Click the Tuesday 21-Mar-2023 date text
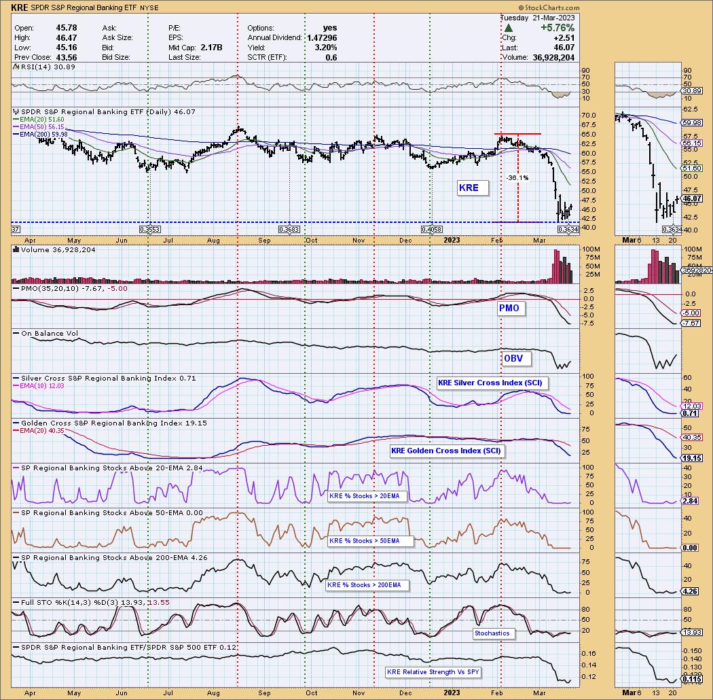Image resolution: width=713 pixels, height=700 pixels. pos(538,18)
